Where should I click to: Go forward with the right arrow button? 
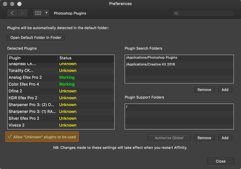coord(23,13)
